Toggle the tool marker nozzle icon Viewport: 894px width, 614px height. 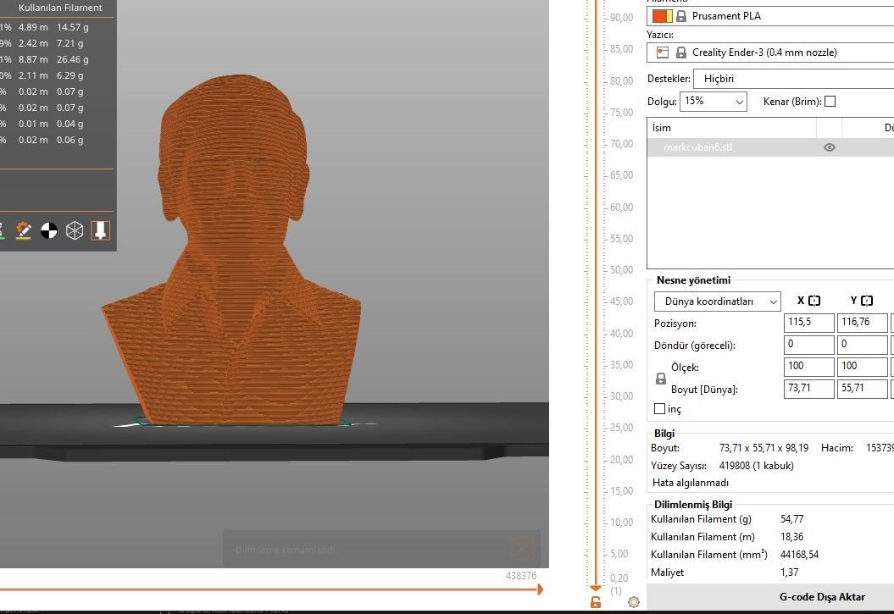click(x=100, y=230)
